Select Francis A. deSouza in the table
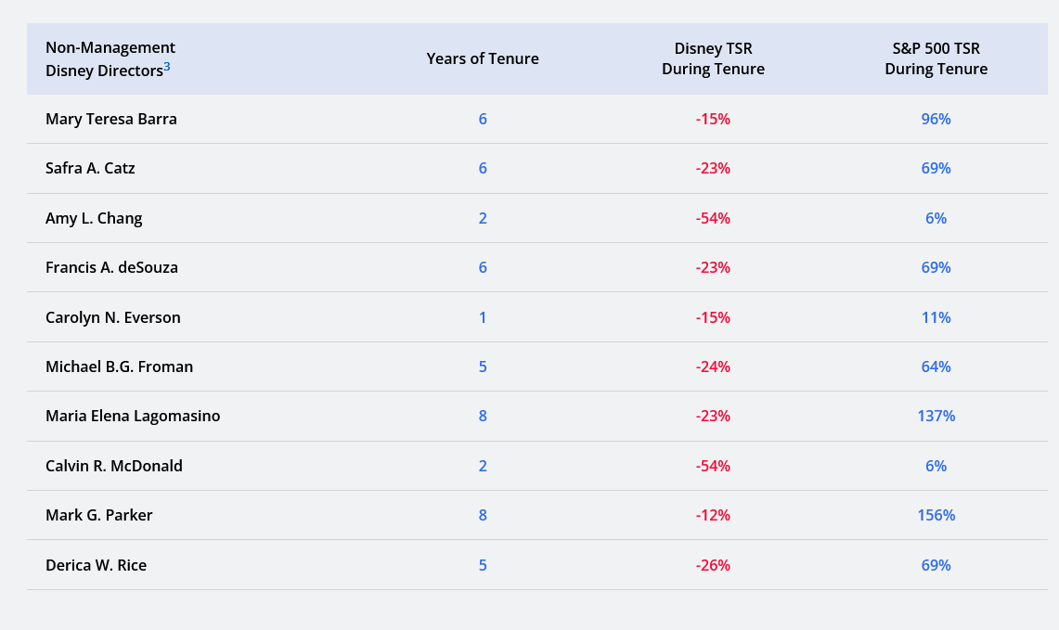Screen dimensions: 1059x630 click(x=111, y=267)
